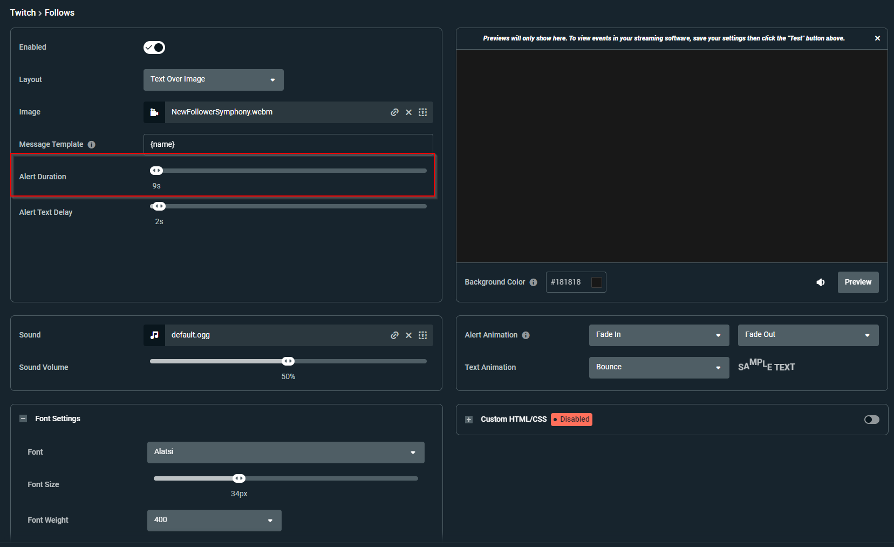Disable the alerts Enabled toggle
Viewport: 894px width, 547px height.
[154, 48]
